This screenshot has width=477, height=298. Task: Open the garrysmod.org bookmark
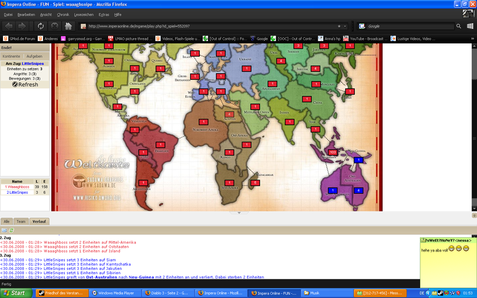pyautogui.click(x=83, y=39)
